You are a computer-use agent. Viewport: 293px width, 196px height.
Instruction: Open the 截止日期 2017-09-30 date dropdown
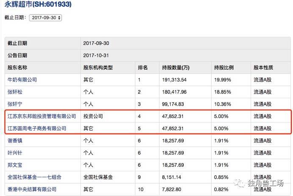(45, 18)
